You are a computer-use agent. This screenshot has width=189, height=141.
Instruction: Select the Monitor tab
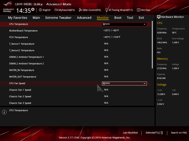point(103,18)
